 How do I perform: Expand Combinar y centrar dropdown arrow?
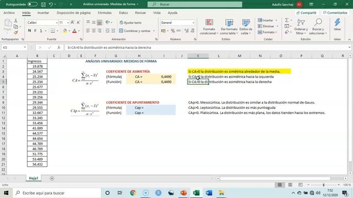coord(154,31)
